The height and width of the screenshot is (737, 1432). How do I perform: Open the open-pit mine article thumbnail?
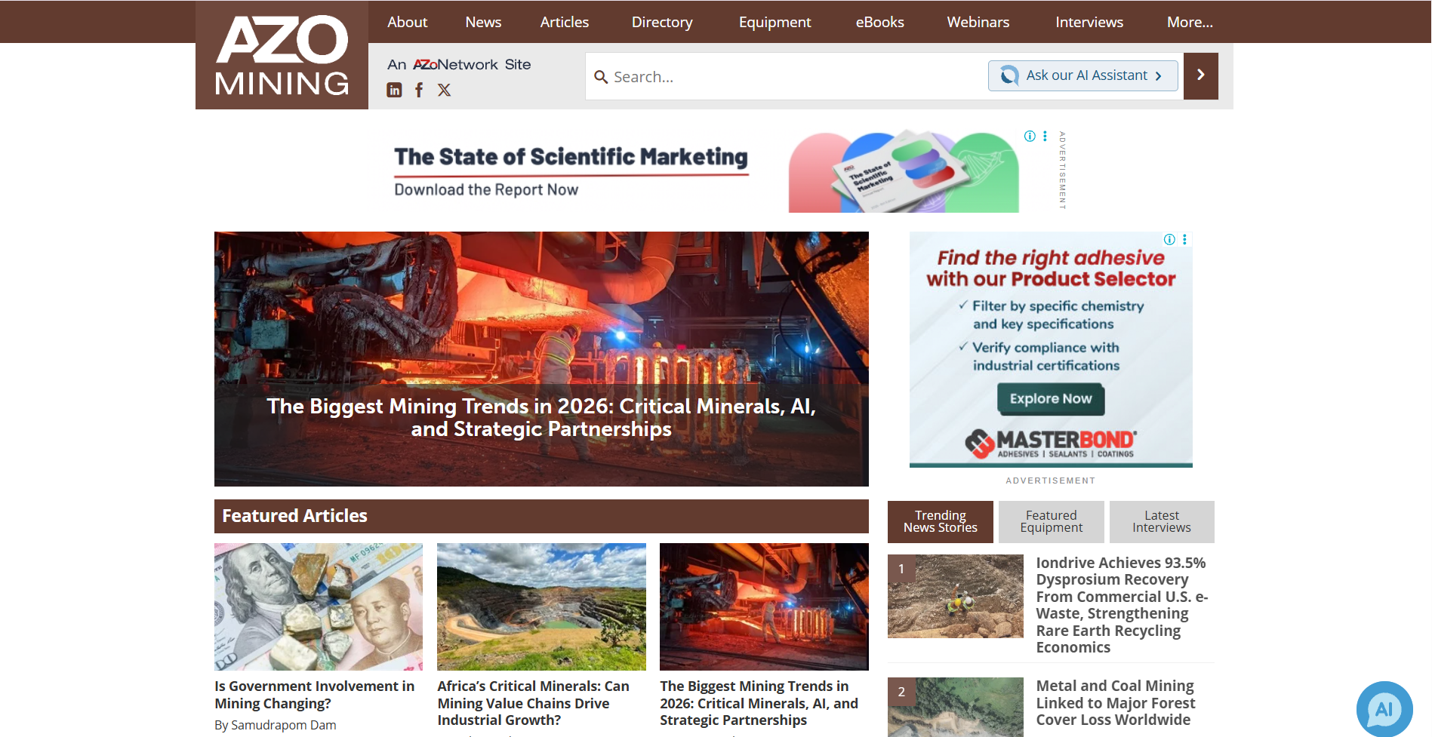(x=541, y=606)
